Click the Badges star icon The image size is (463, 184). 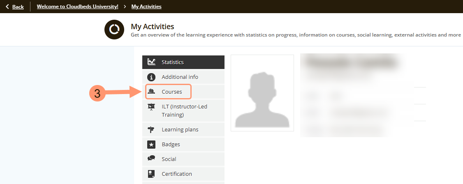151,145
